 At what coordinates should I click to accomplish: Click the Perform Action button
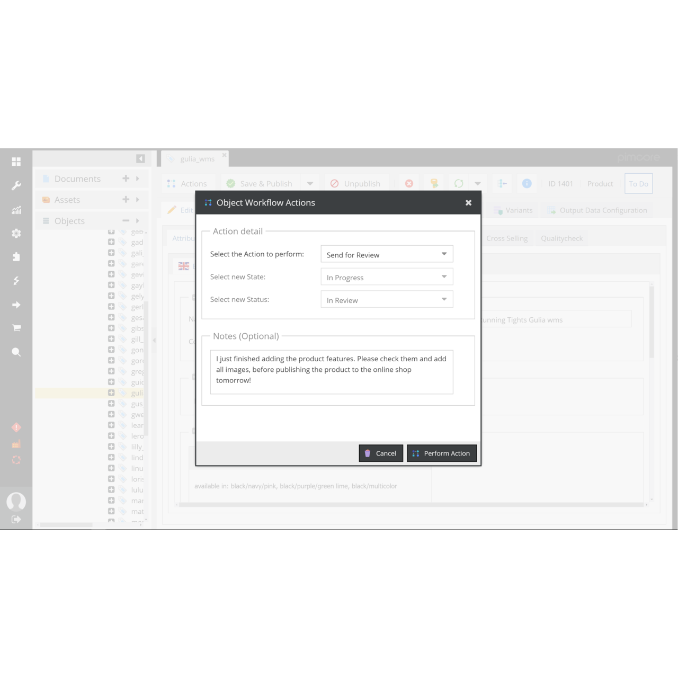click(x=441, y=453)
